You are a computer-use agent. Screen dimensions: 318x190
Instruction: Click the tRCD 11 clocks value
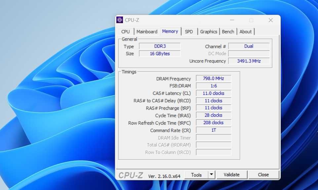(x=214, y=101)
